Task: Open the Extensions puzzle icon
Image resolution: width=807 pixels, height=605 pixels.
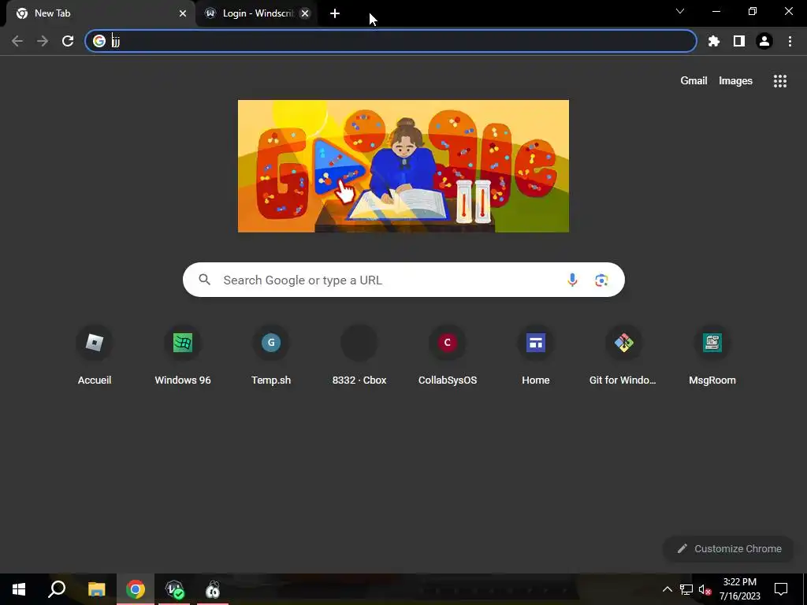Action: click(x=714, y=41)
